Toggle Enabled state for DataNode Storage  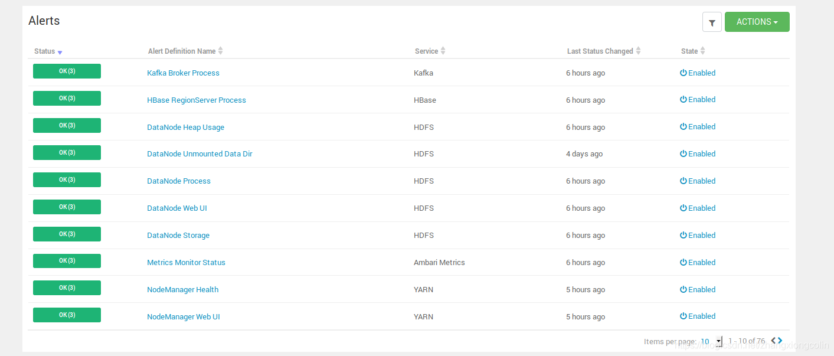click(698, 236)
